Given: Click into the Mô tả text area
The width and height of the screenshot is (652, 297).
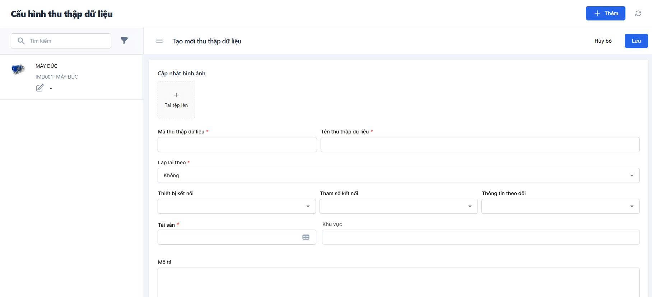Looking at the screenshot, I should point(399,282).
